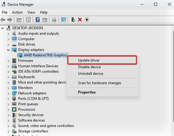Image resolution: width=174 pixels, height=136 pixels.
Task: Select the Monitors tree label
Action: click(x=25, y=88)
